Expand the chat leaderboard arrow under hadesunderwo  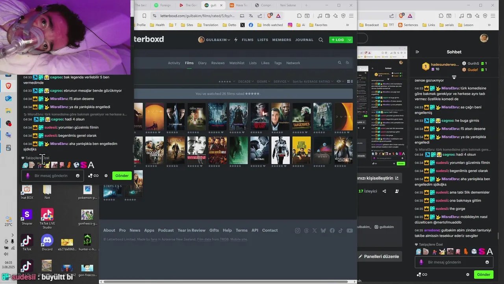[x=454, y=77]
